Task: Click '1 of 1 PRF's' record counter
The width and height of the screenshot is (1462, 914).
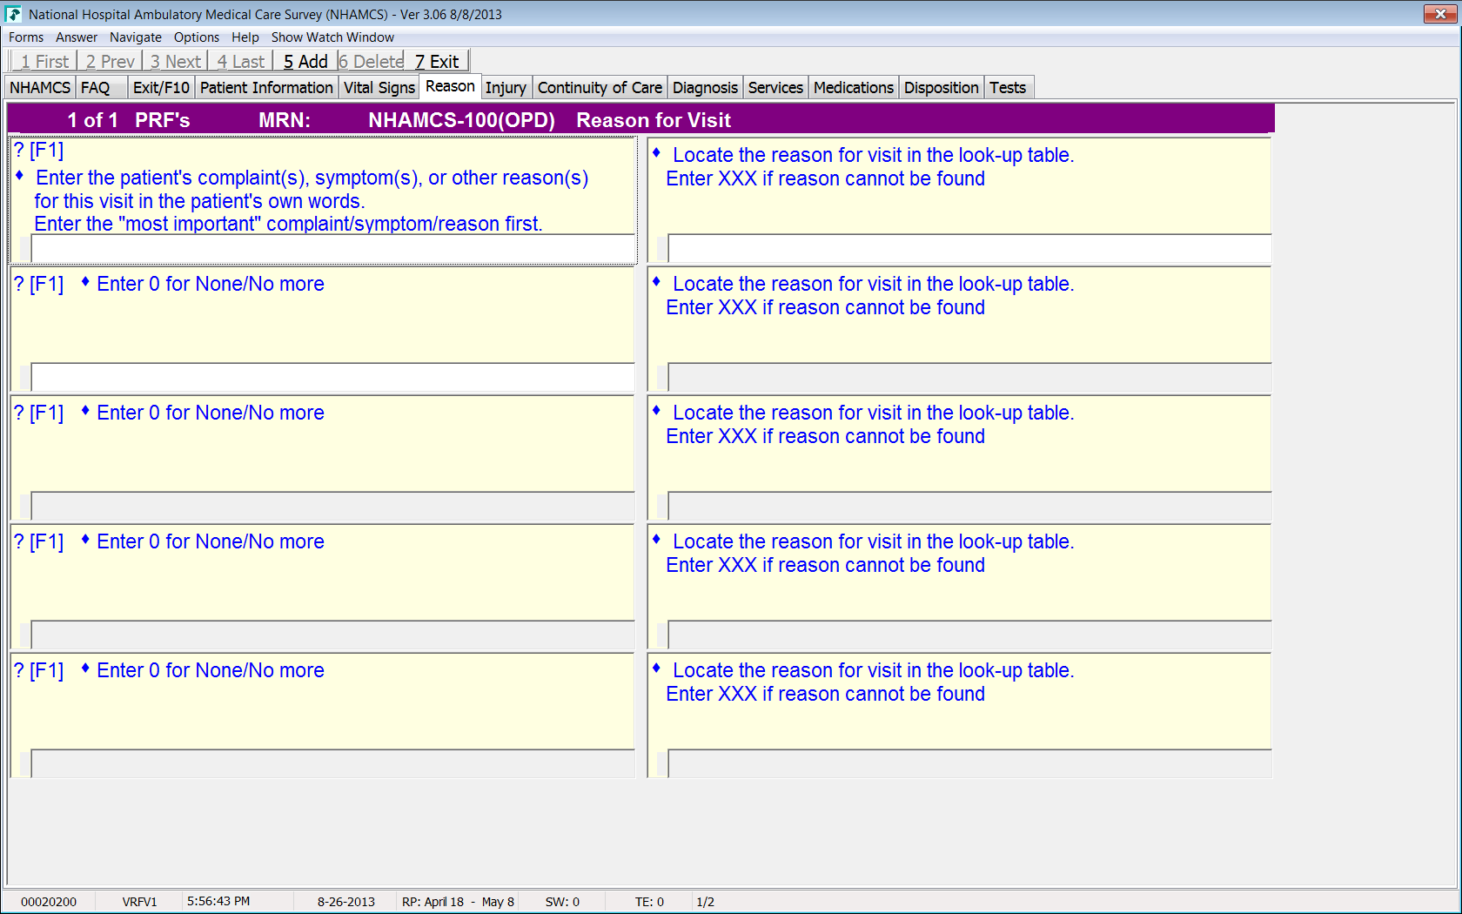Action: 129,120
